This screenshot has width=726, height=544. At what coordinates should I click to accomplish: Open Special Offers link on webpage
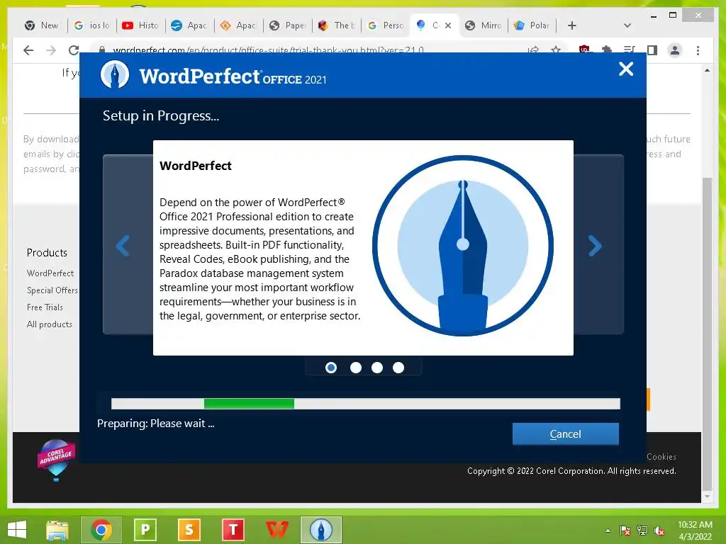click(52, 290)
